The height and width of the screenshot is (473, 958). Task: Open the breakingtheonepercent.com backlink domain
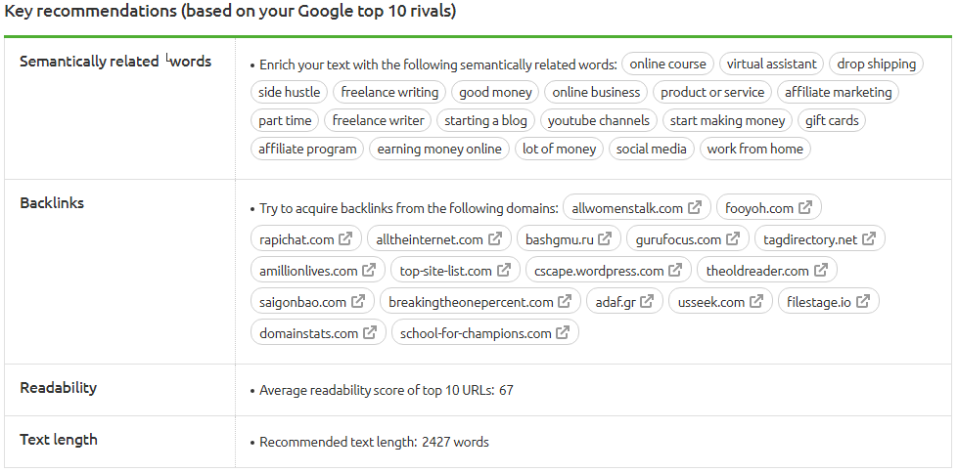coord(471,302)
